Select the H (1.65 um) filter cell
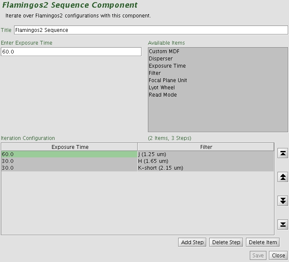This screenshot has width=289, height=262. click(x=206, y=161)
